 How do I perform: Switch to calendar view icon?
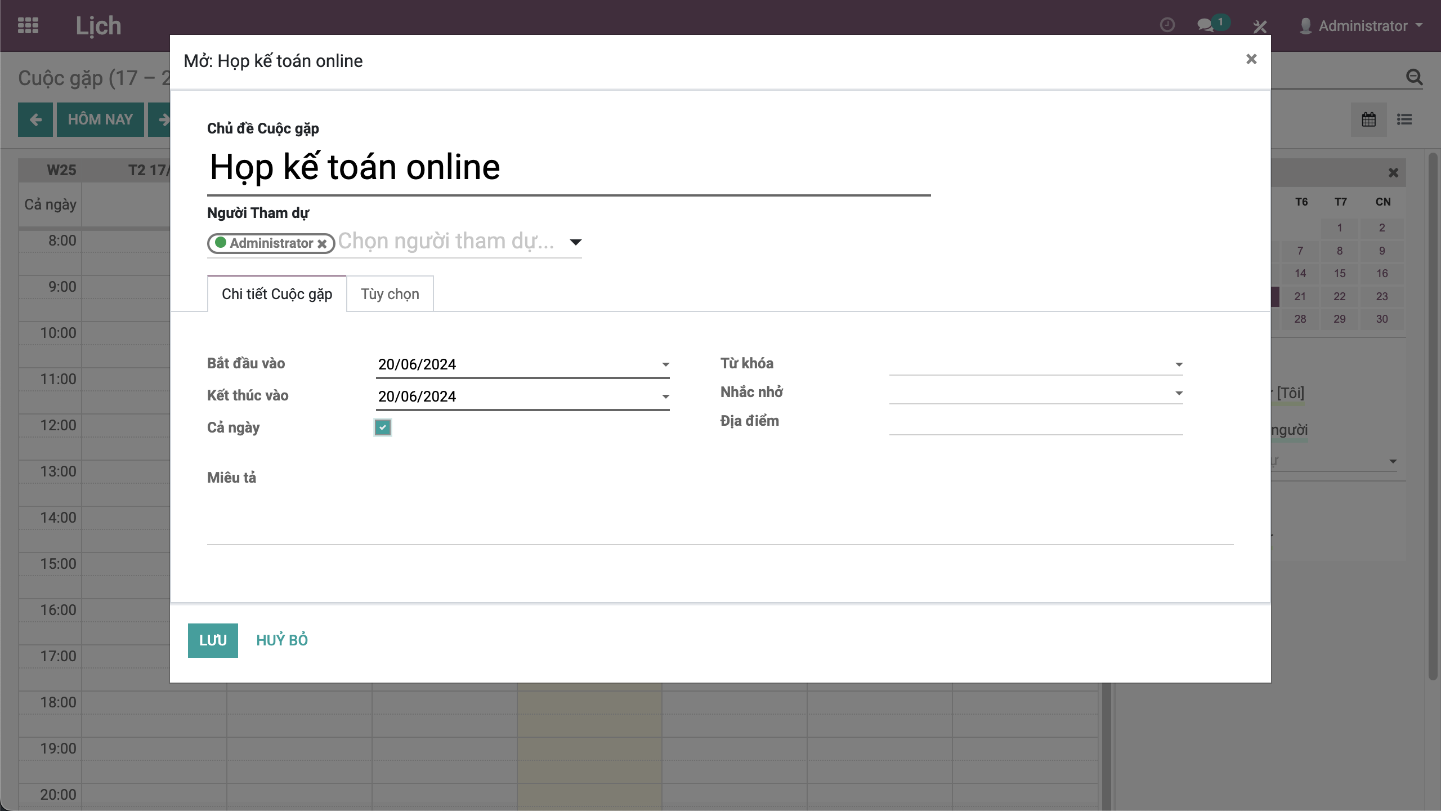pos(1368,119)
